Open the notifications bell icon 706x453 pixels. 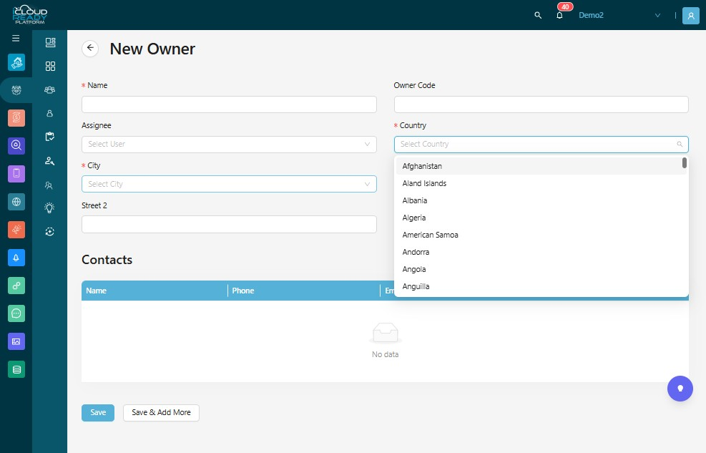click(x=559, y=15)
